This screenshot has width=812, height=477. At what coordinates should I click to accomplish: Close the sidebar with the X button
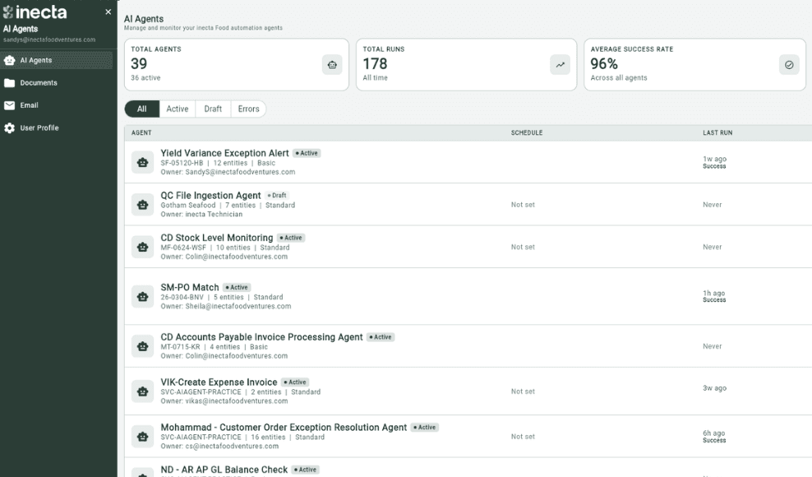click(108, 12)
